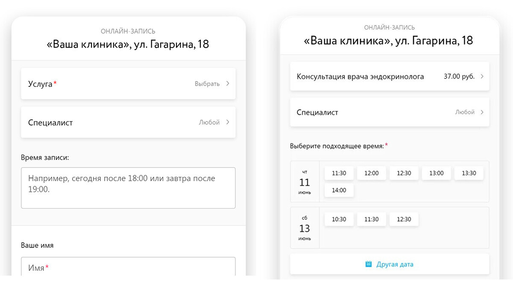The image size is (513, 294).
Task: Select the 11:30 slot on June 11
Action: point(339,173)
